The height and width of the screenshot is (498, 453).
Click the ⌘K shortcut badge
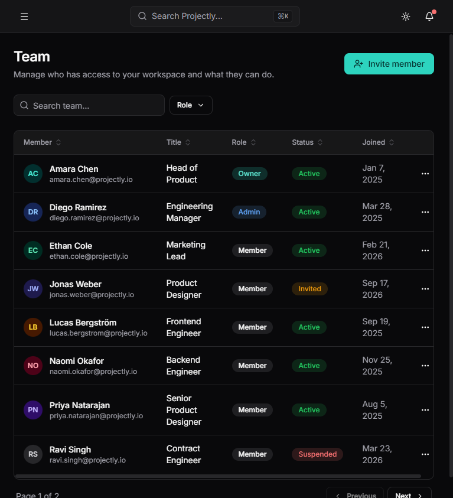[283, 16]
